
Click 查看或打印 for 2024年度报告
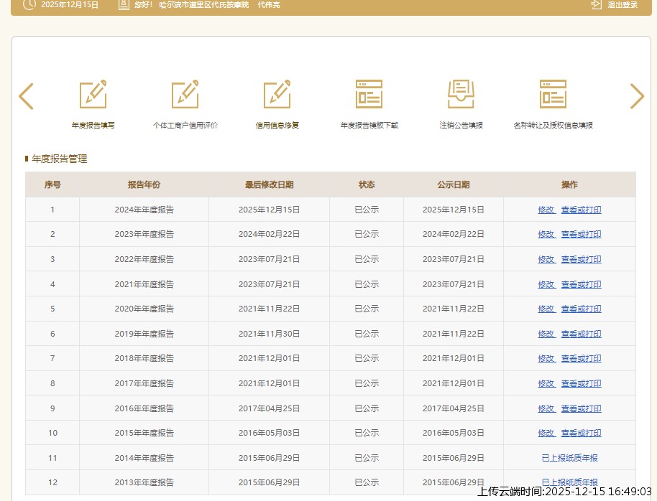[x=581, y=210]
